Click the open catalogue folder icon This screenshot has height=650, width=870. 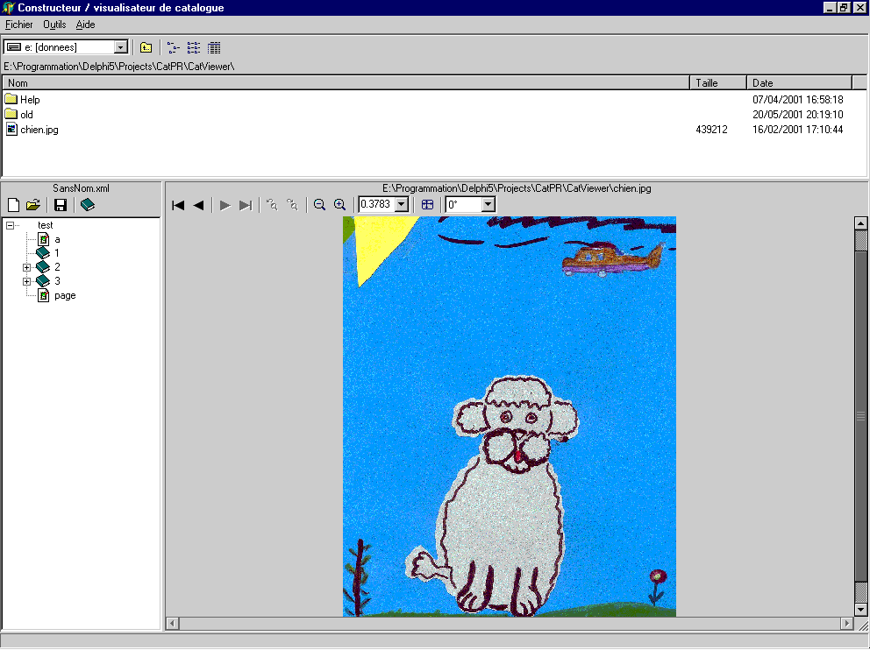coord(33,205)
